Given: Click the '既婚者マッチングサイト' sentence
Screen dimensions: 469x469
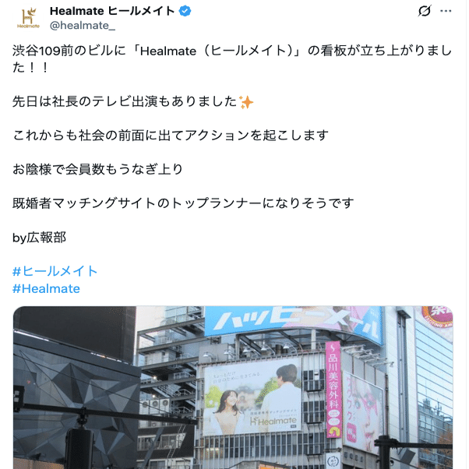Looking at the screenshot, I should (183, 203).
